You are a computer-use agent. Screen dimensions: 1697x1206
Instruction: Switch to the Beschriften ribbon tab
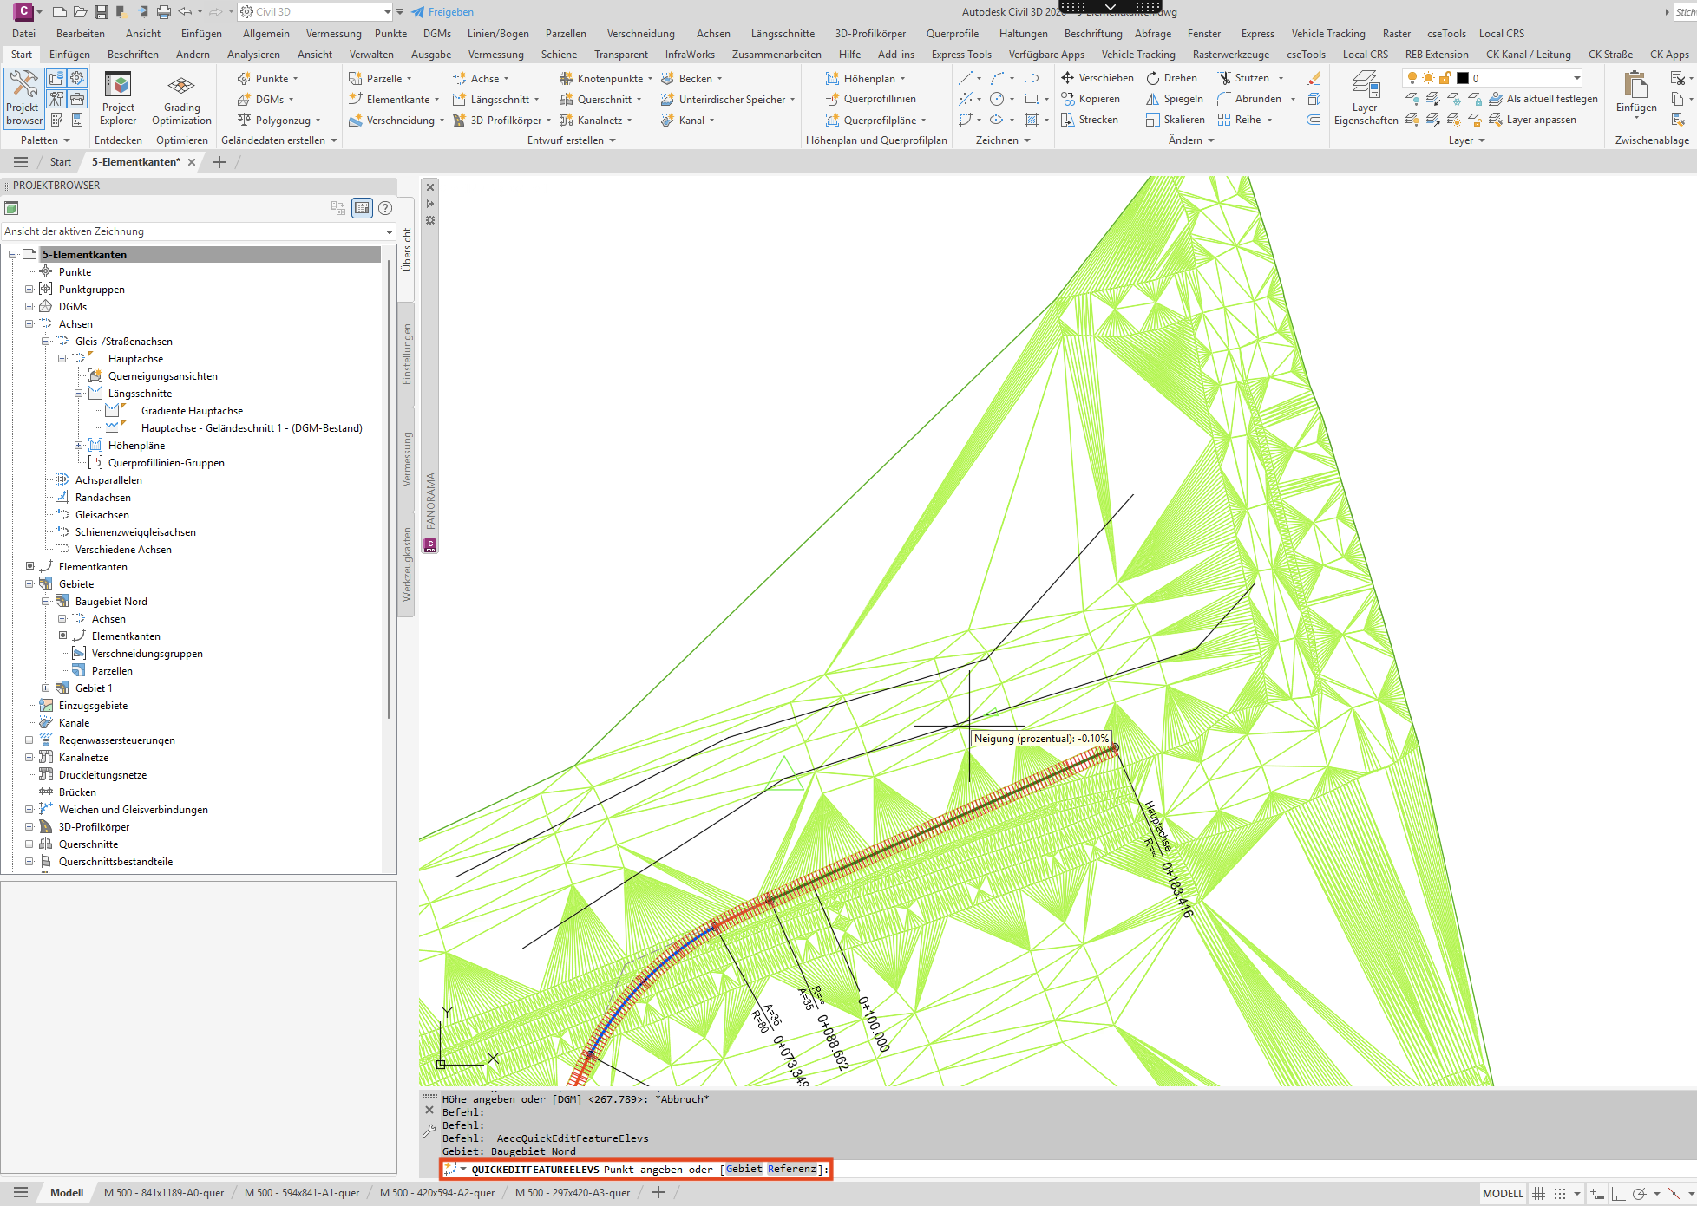pyautogui.click(x=133, y=55)
